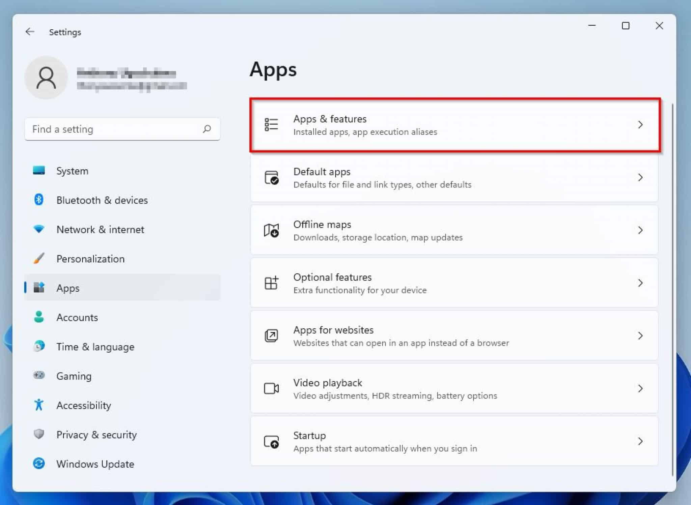Screen dimensions: 691x505
Task: Select the Offline maps icon
Action: tap(271, 230)
